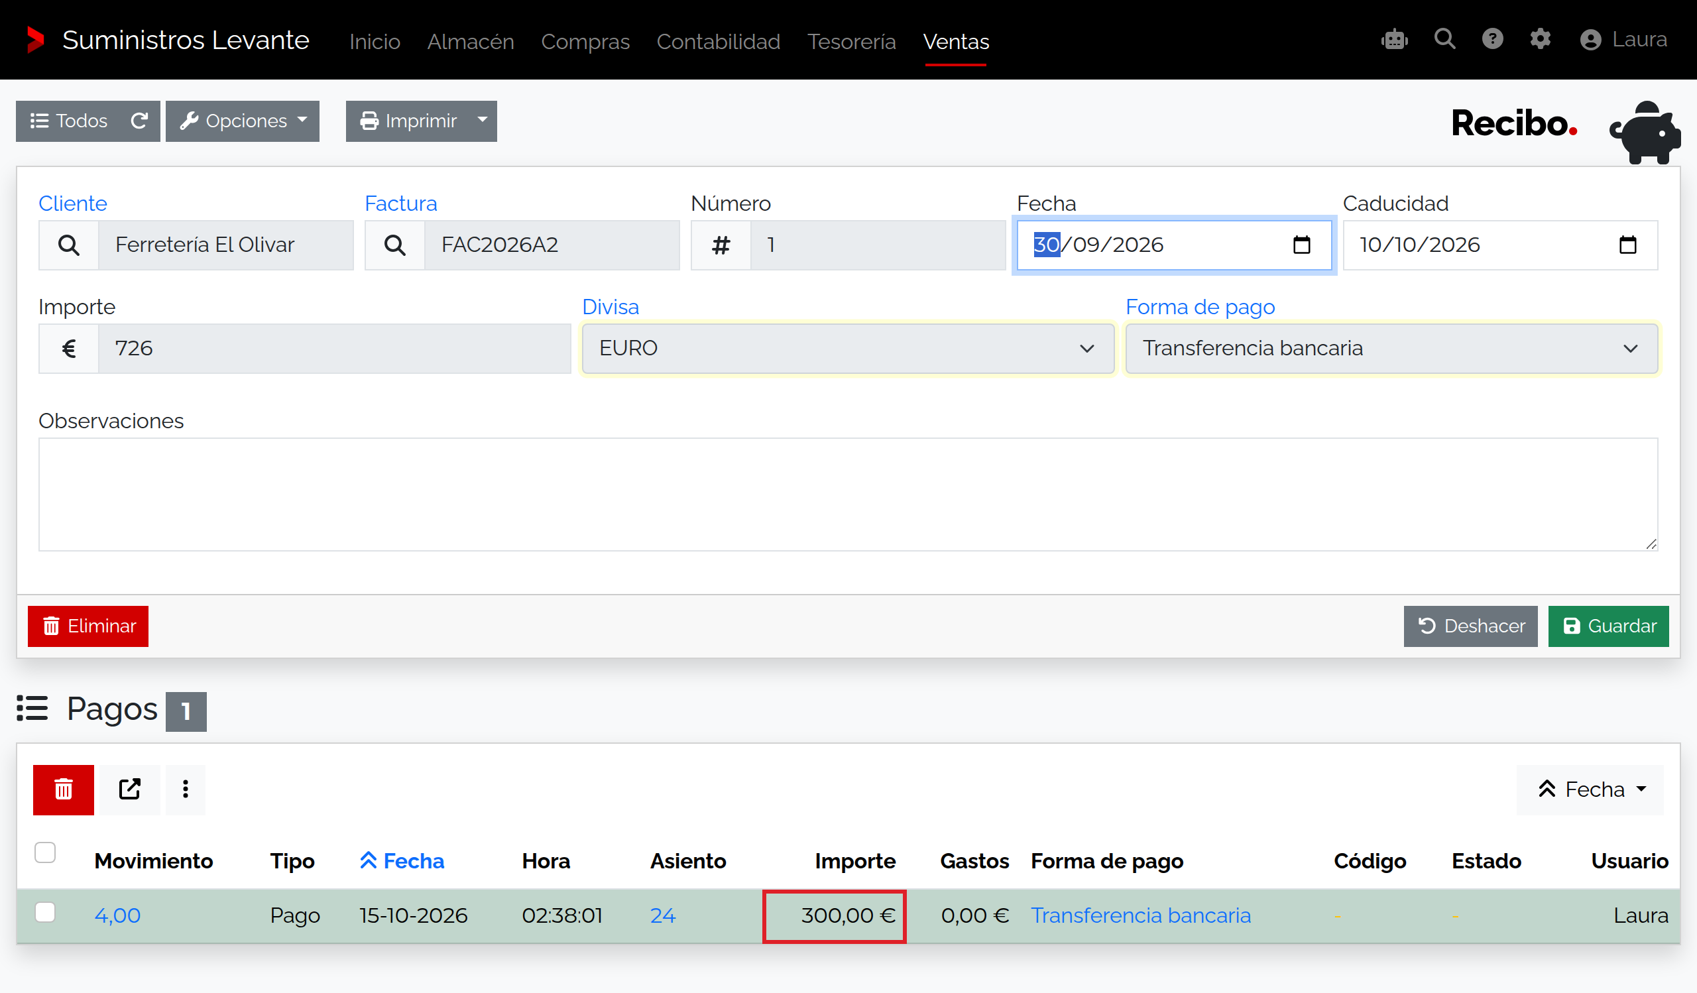The image size is (1697, 993).
Task: Click Transferencia bancaria link in payment row
Action: point(1141,916)
